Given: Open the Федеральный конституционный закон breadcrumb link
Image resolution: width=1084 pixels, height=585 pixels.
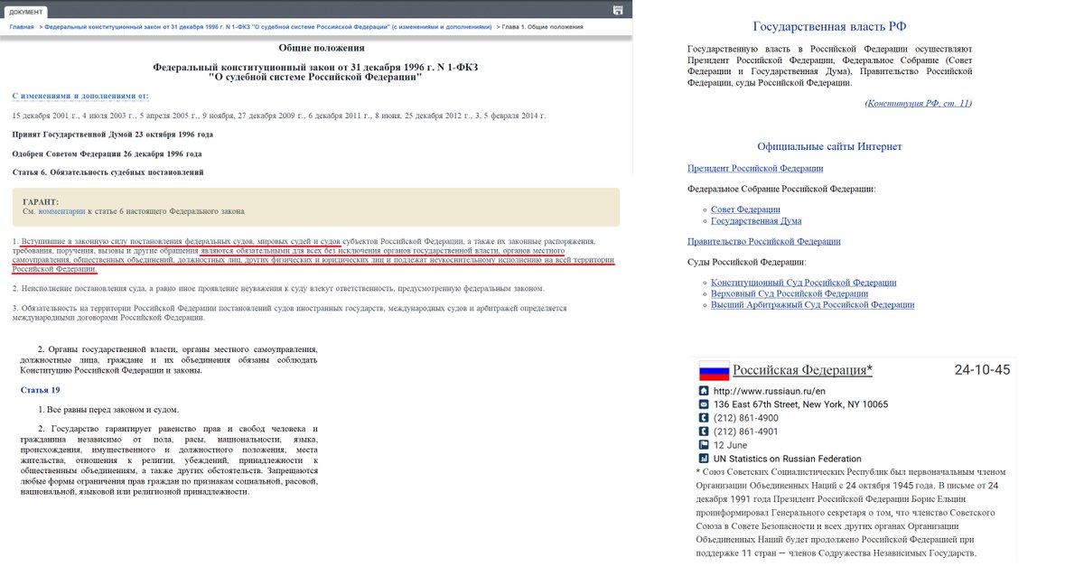Looking at the screenshot, I should click(267, 27).
